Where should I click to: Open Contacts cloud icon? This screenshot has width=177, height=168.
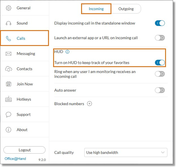[9, 69]
